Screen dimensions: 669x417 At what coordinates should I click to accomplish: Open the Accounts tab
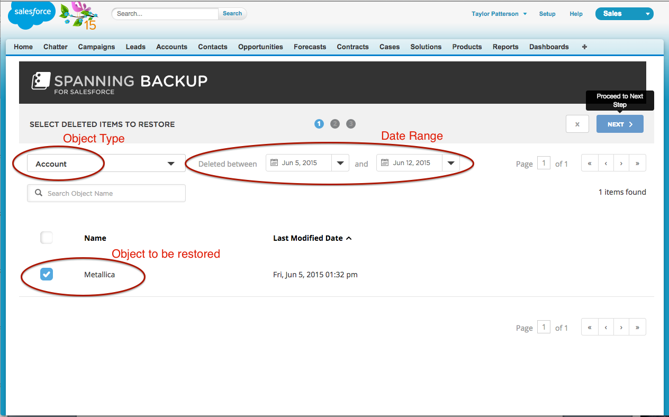pos(171,47)
